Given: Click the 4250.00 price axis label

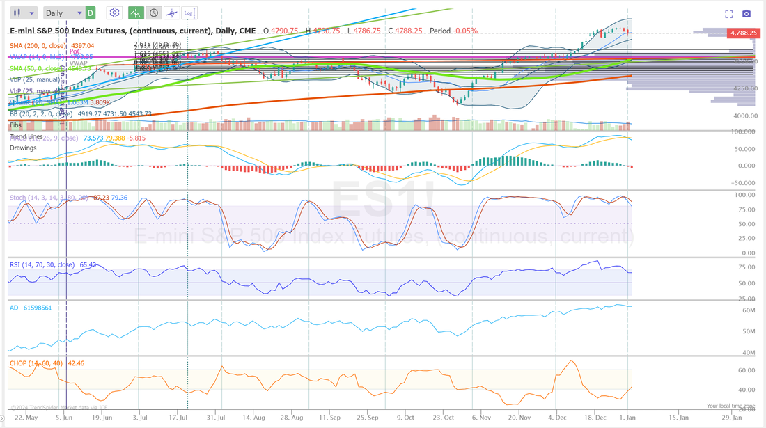Looking at the screenshot, I should (x=745, y=89).
